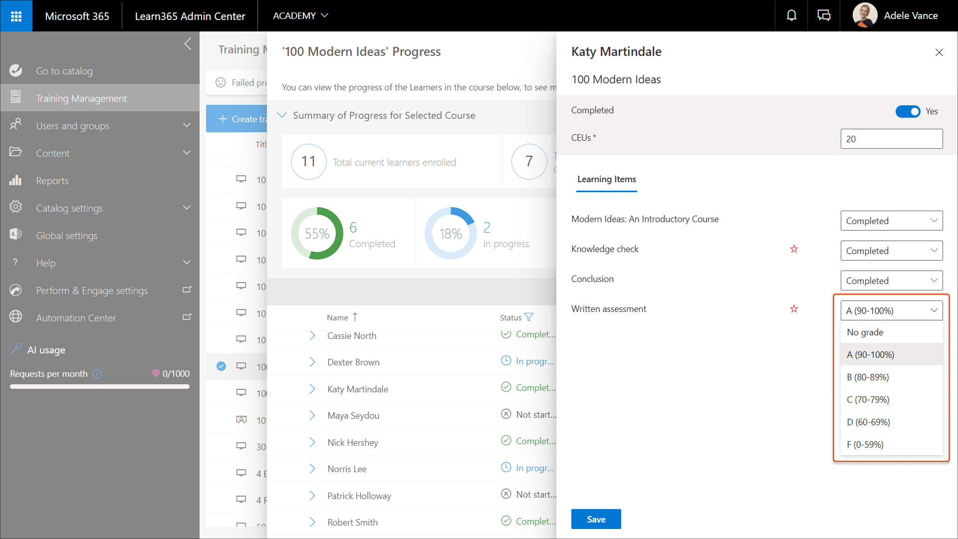Select A (90-100%) in the grade list

[x=891, y=355]
